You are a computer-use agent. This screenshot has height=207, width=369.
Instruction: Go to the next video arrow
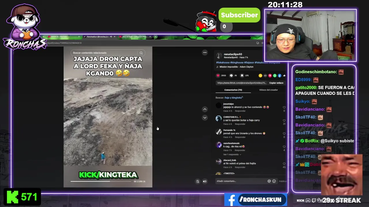205,118
